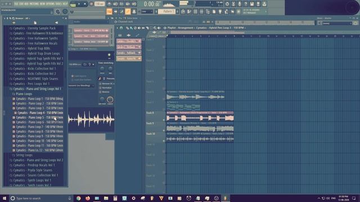The width and height of the screenshot is (360, 202).
Task: Select the playlist Zoom magnifier tool
Action: click(155, 28)
